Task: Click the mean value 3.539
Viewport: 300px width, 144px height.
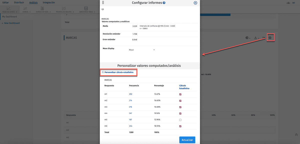Action: pos(135,26)
